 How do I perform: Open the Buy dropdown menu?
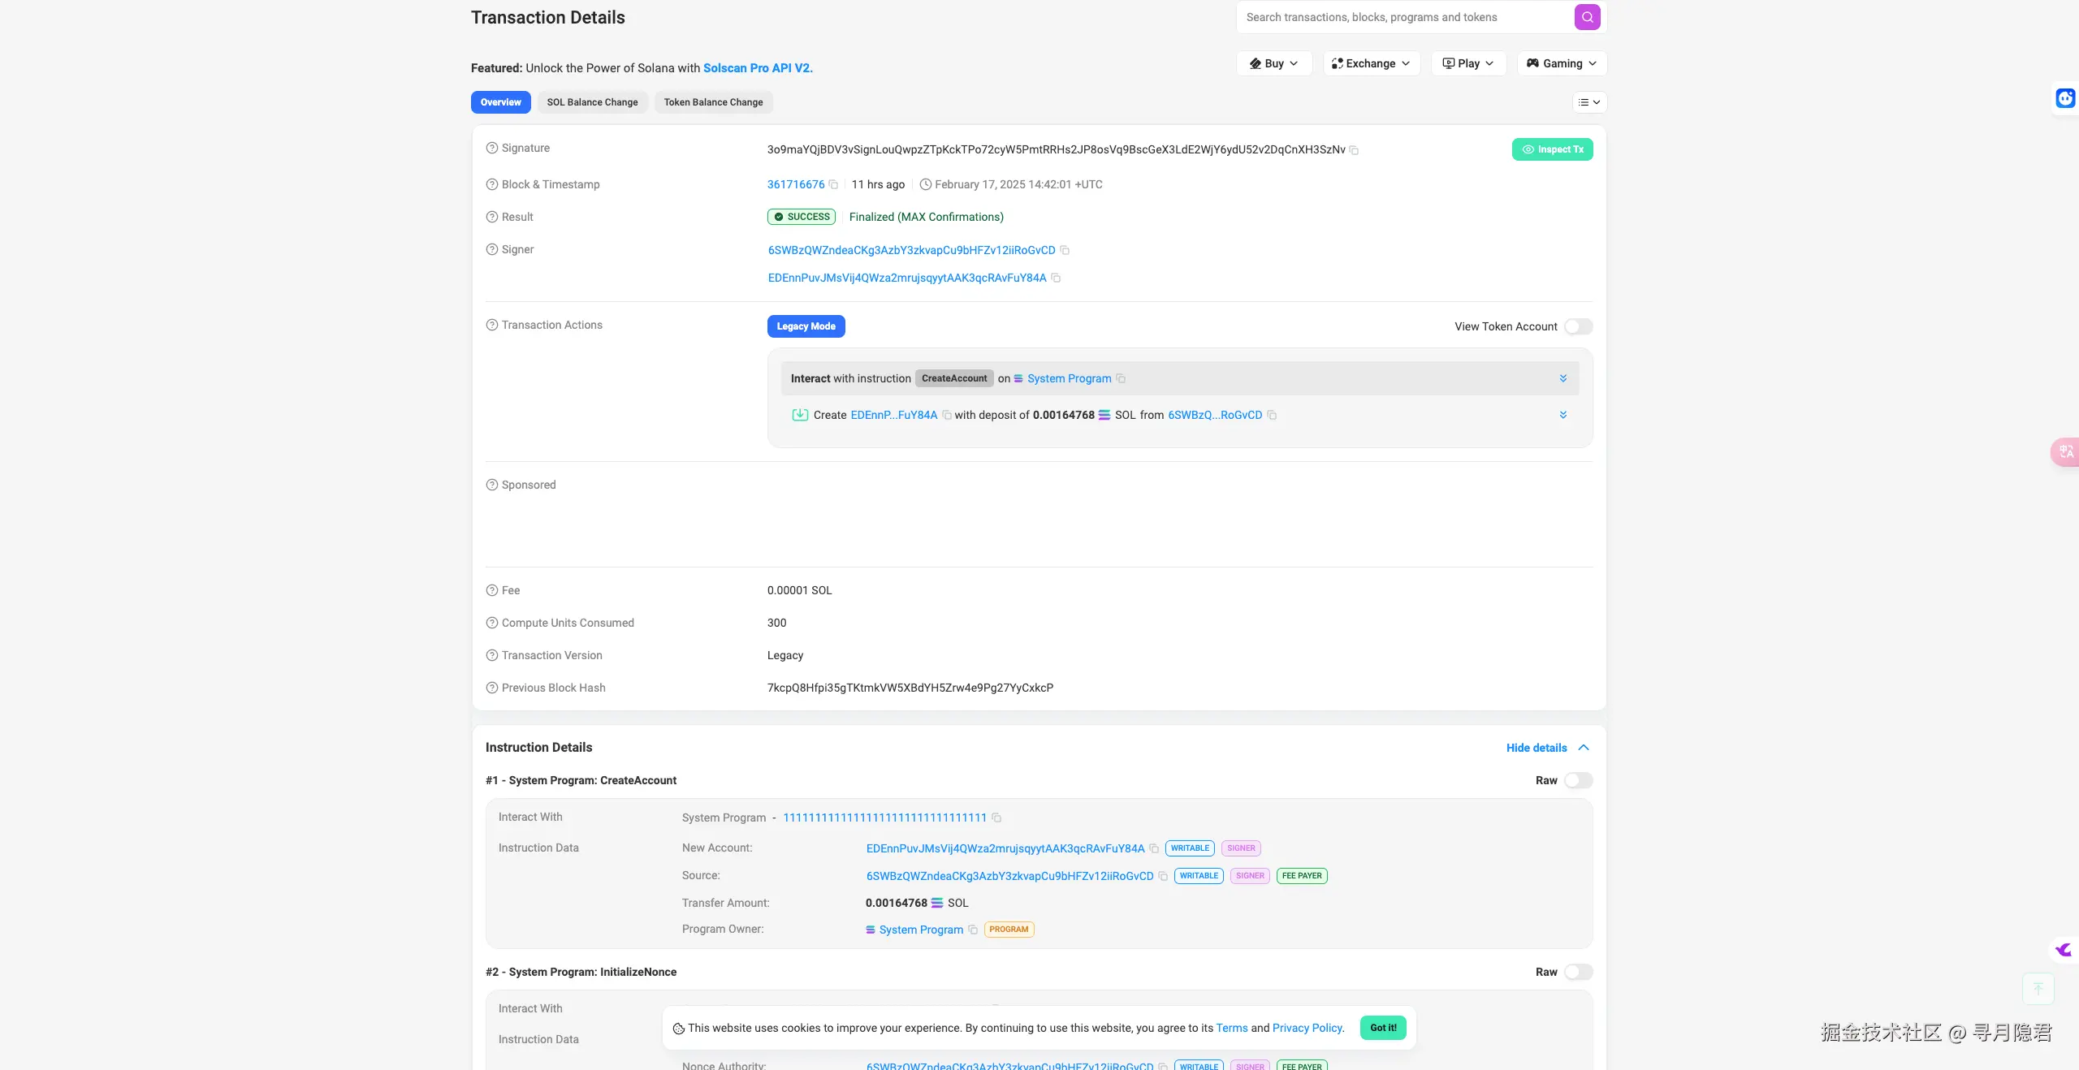click(1273, 63)
